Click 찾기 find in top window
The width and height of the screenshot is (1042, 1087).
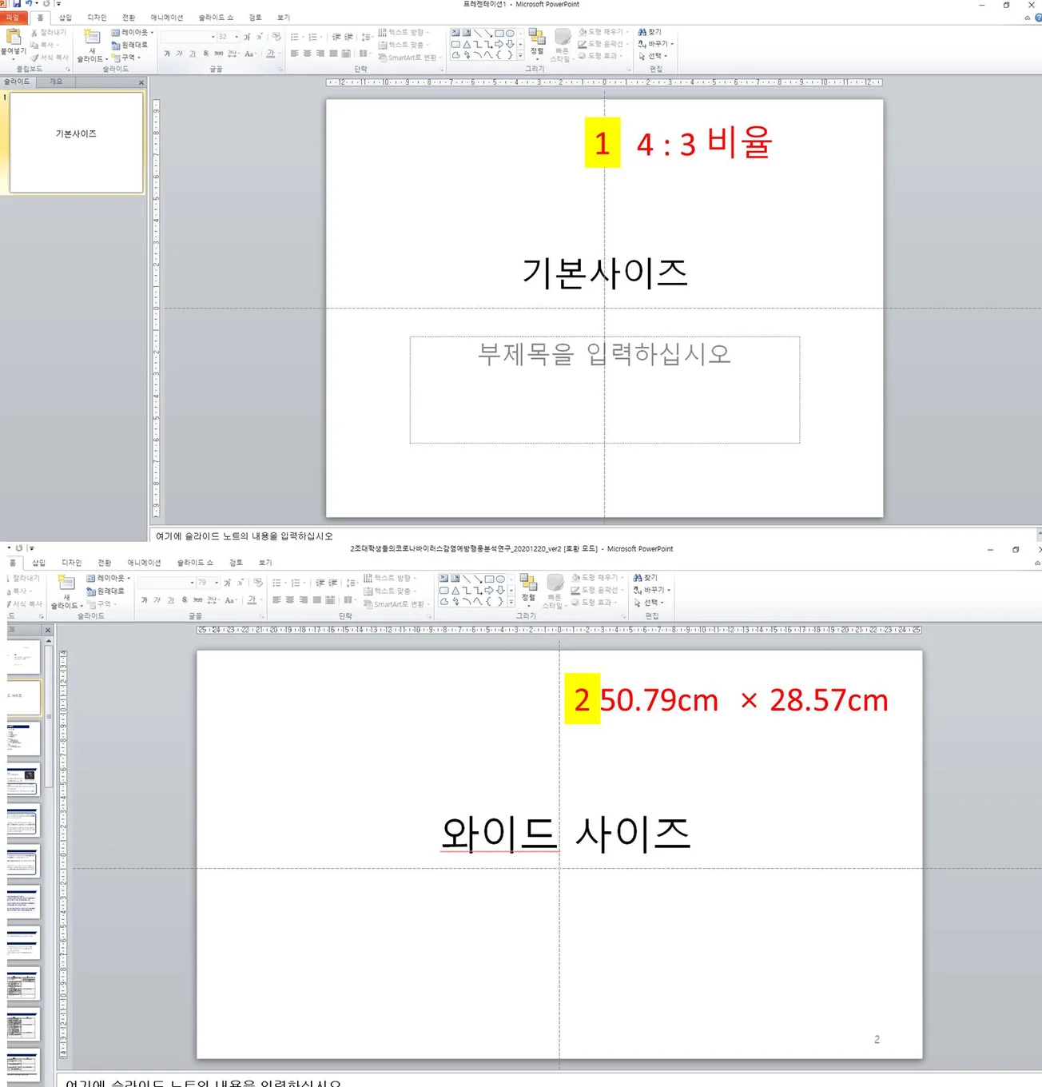coord(650,32)
